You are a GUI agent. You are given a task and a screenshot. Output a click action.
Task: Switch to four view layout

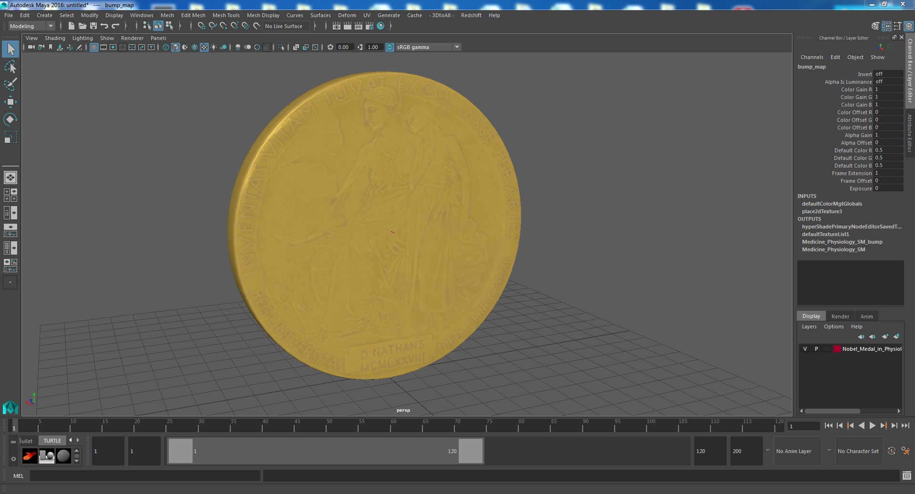(10, 195)
